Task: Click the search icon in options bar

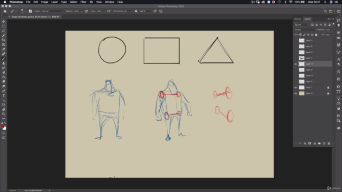Action: (x=325, y=11)
